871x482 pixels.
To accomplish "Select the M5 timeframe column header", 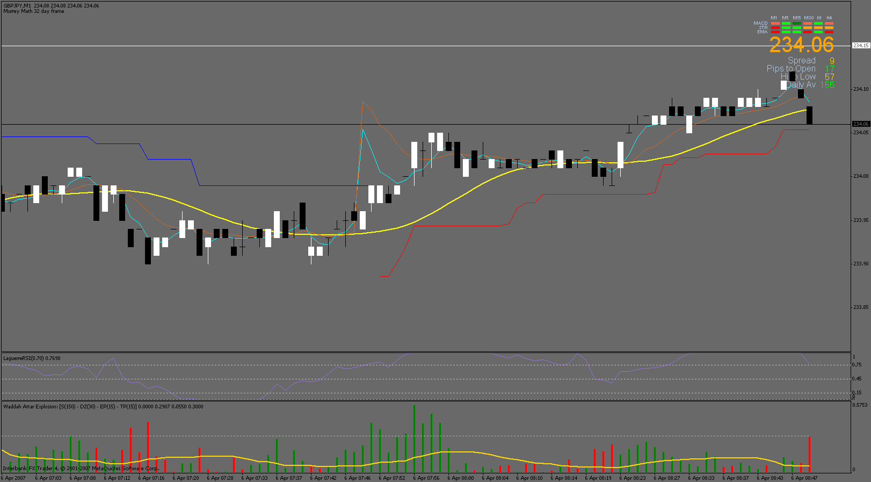I will pos(785,18).
